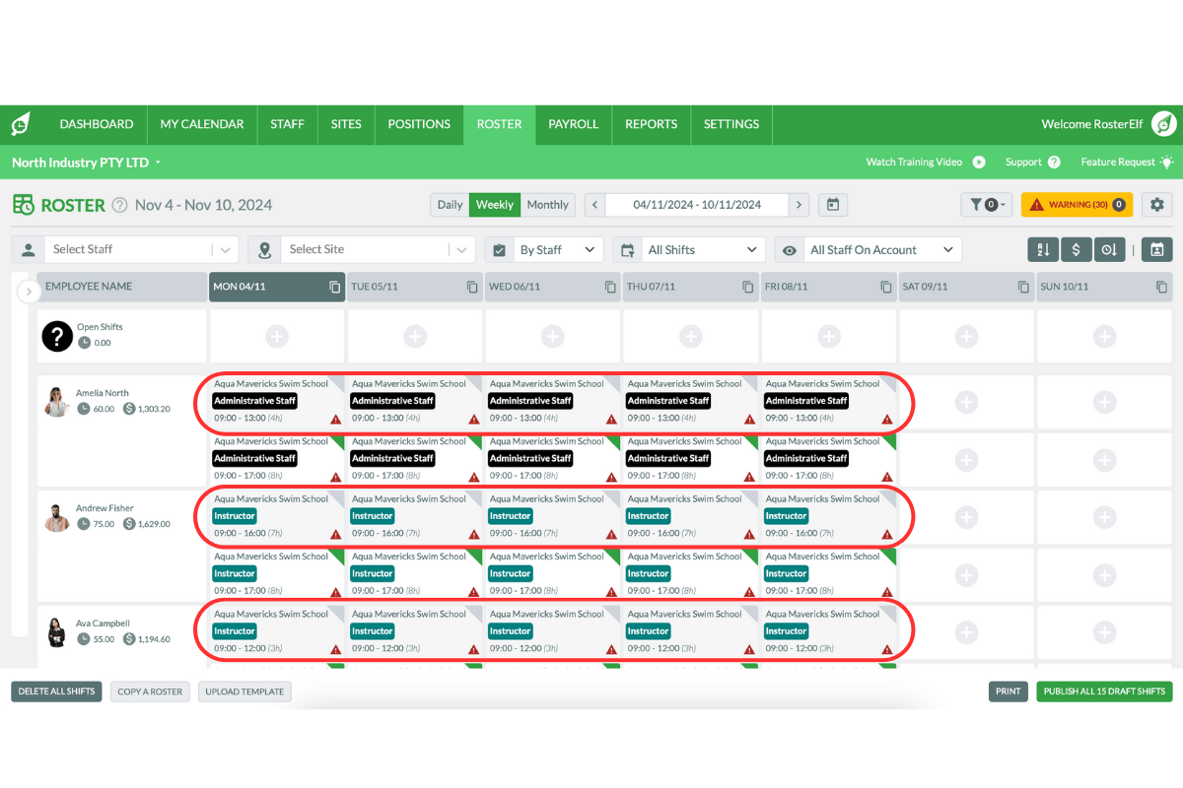Advance to the next week with the right arrow
The height and width of the screenshot is (788, 1183).
tap(800, 205)
